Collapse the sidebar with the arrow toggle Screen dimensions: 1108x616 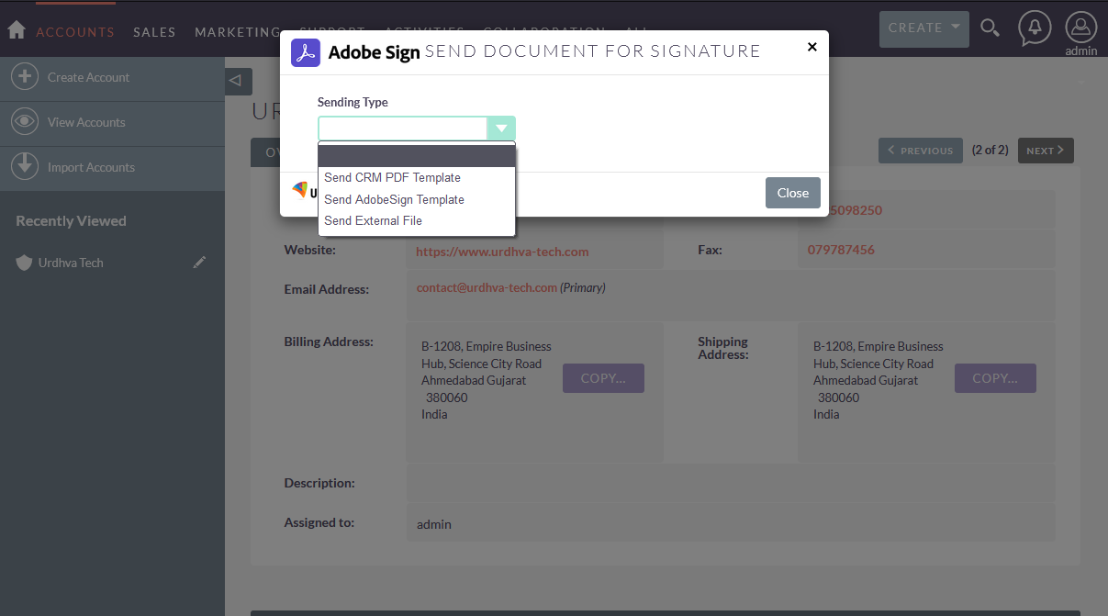[x=238, y=82]
